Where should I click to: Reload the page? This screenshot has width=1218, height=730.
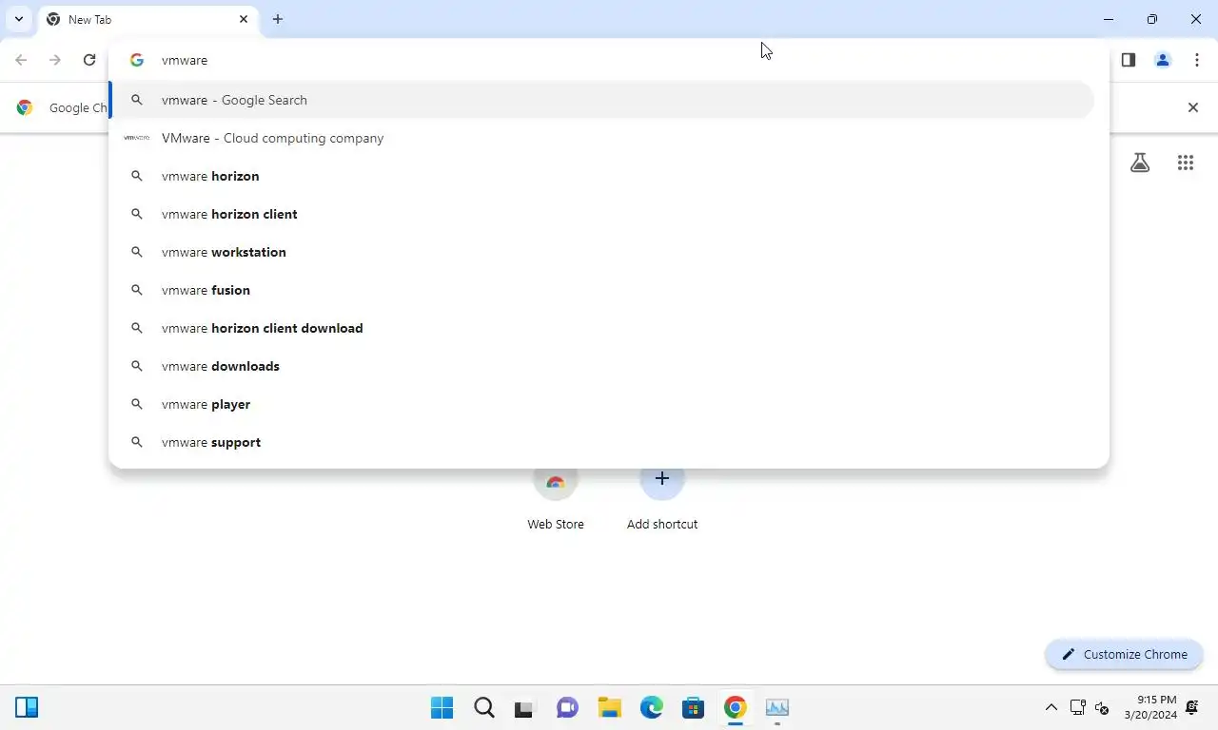pos(89,60)
